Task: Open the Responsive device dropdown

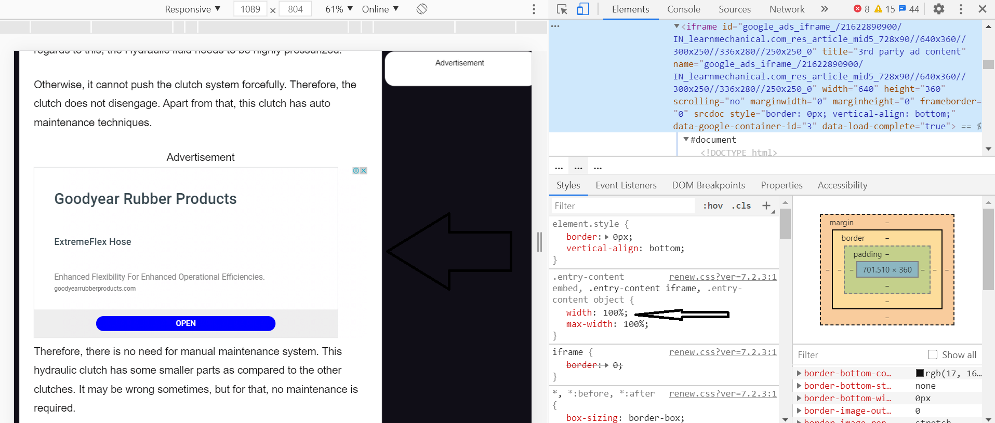Action: coord(192,9)
